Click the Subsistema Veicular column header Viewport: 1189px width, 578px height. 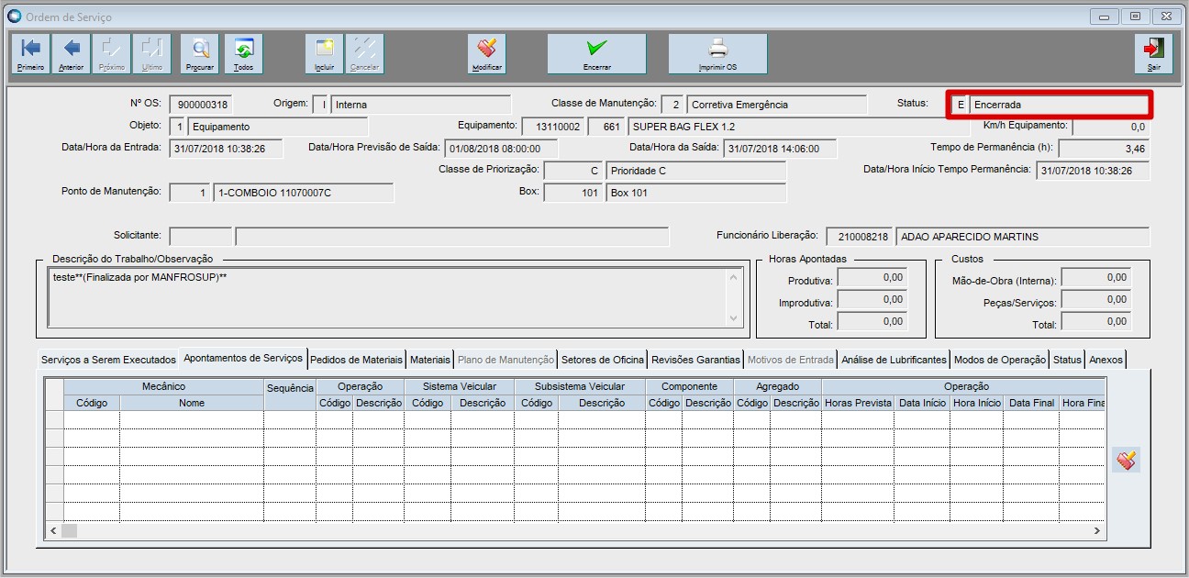pos(580,387)
